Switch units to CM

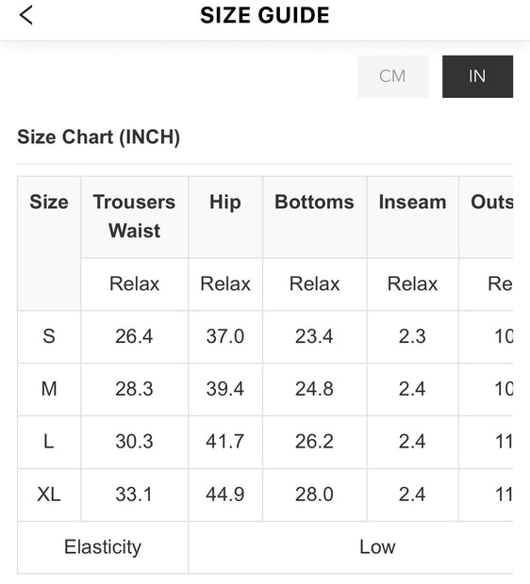click(392, 76)
